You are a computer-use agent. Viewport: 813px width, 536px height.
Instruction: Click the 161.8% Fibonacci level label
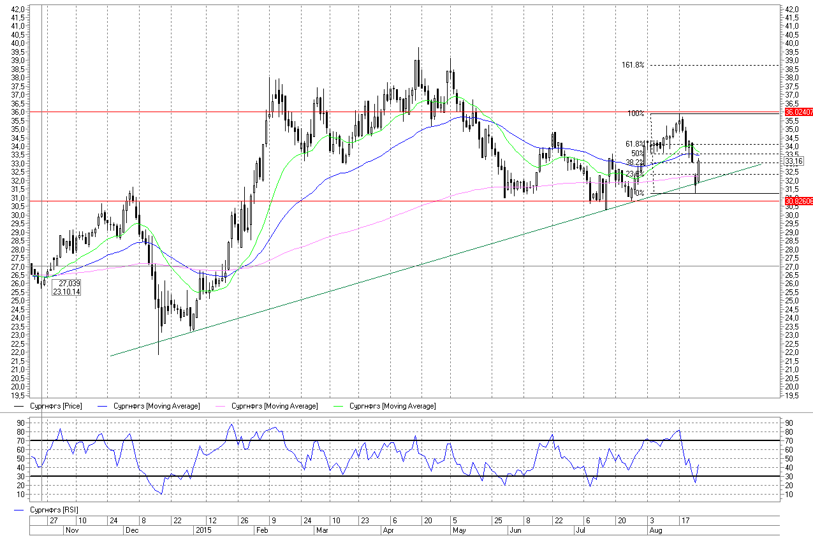click(x=633, y=65)
